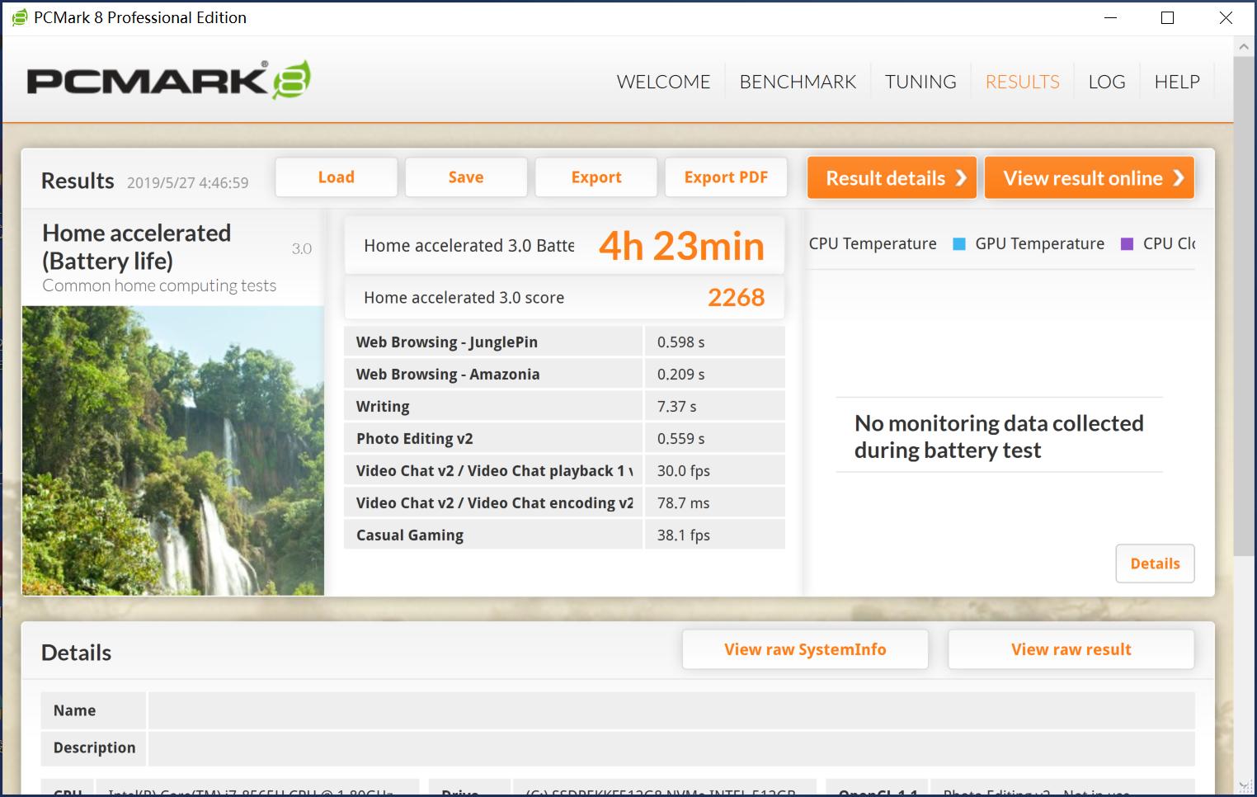Toggle the GPU Temperature blue legend square
The width and height of the screenshot is (1257, 797).
click(x=959, y=244)
